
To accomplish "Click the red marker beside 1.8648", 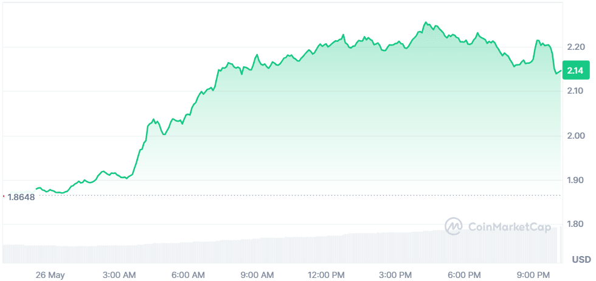I will [4, 196].
